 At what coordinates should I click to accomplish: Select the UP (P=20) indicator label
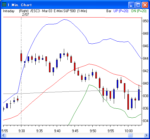click(121, 11)
